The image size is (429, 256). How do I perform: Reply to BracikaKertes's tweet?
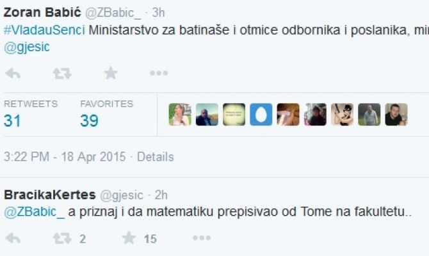point(12,239)
